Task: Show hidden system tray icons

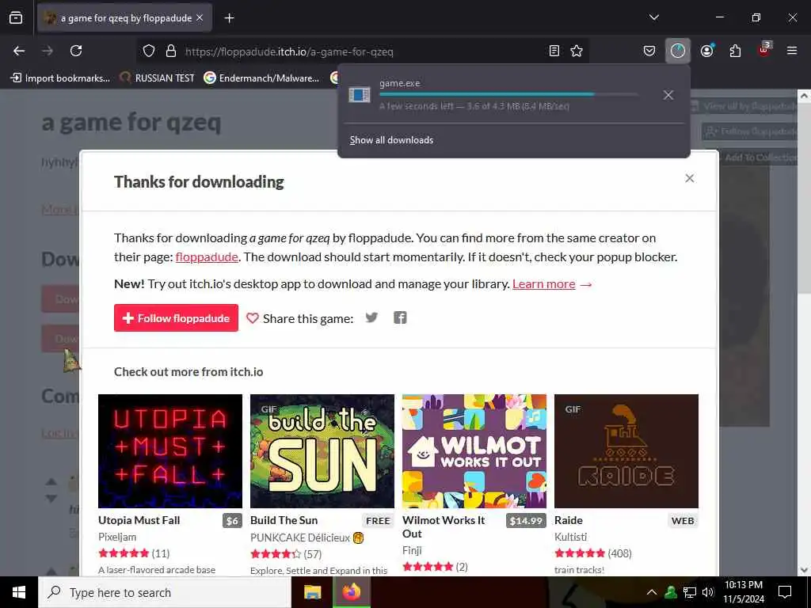Action: (x=652, y=592)
